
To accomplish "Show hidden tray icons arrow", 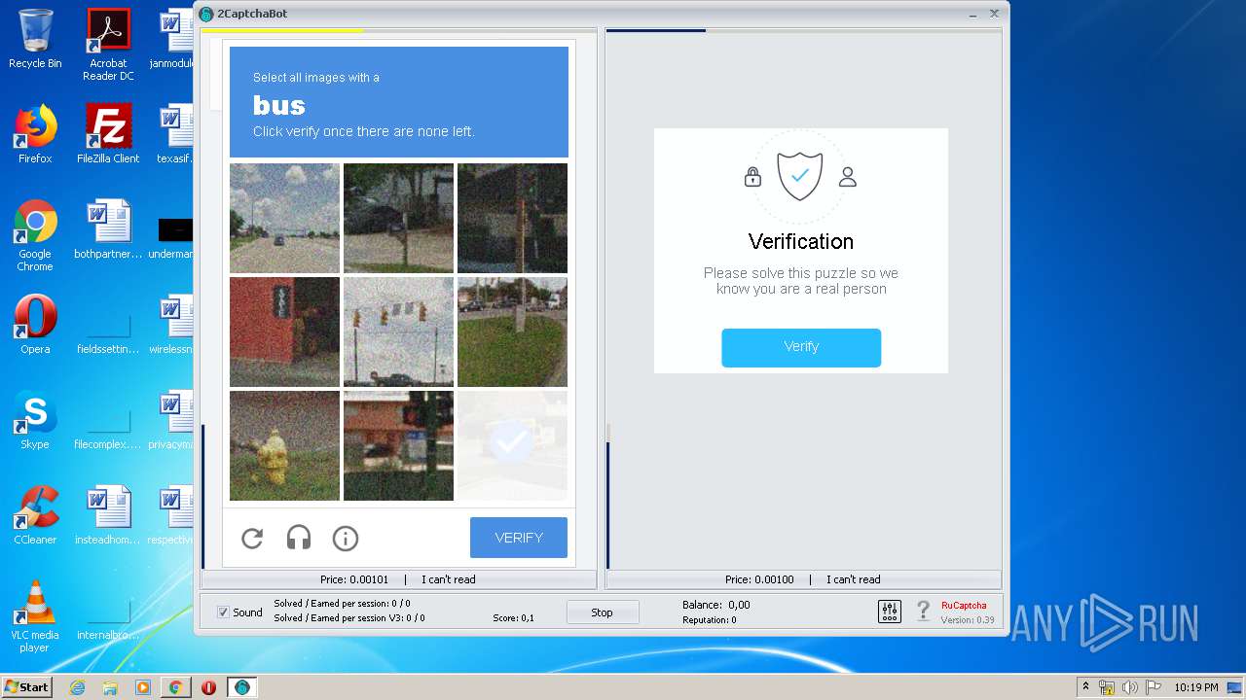I will pos(1085,687).
